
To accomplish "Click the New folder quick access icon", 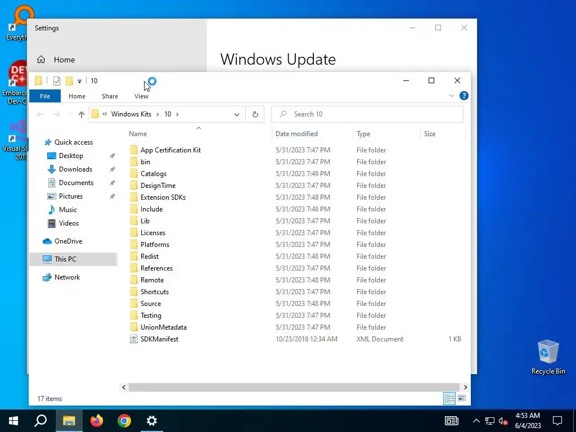I will (69, 81).
